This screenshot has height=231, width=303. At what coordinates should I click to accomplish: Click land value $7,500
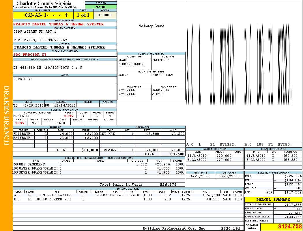(295, 213)
